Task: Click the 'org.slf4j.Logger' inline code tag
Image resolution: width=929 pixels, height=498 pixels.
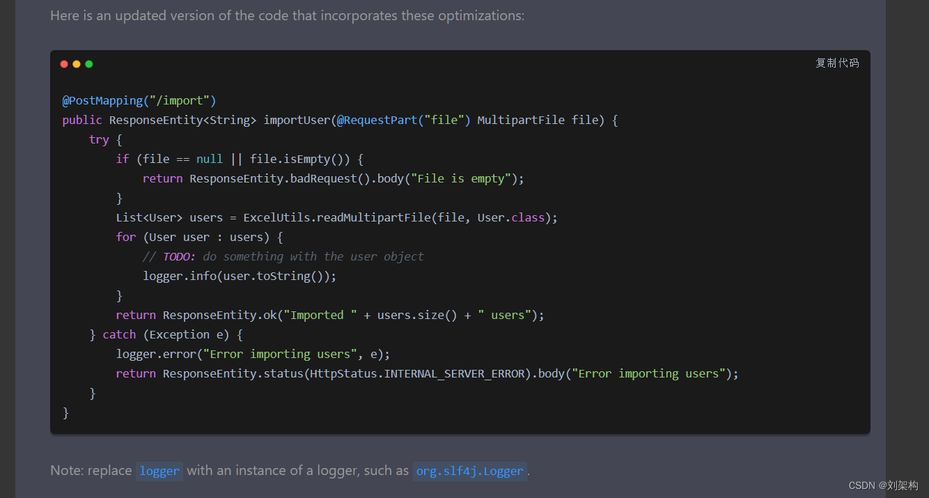Action: tap(469, 471)
